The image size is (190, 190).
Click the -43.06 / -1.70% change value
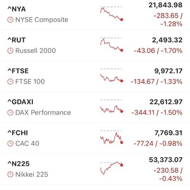158,51
